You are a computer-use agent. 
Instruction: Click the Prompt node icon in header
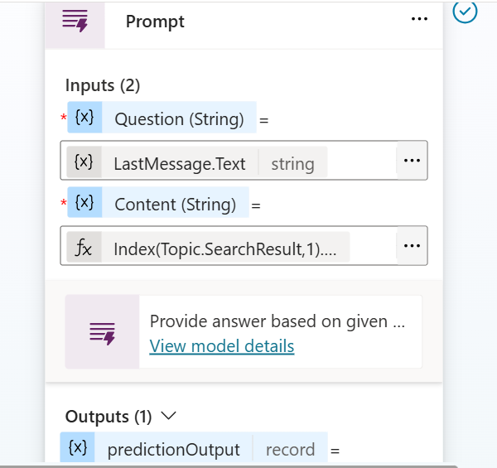(75, 22)
